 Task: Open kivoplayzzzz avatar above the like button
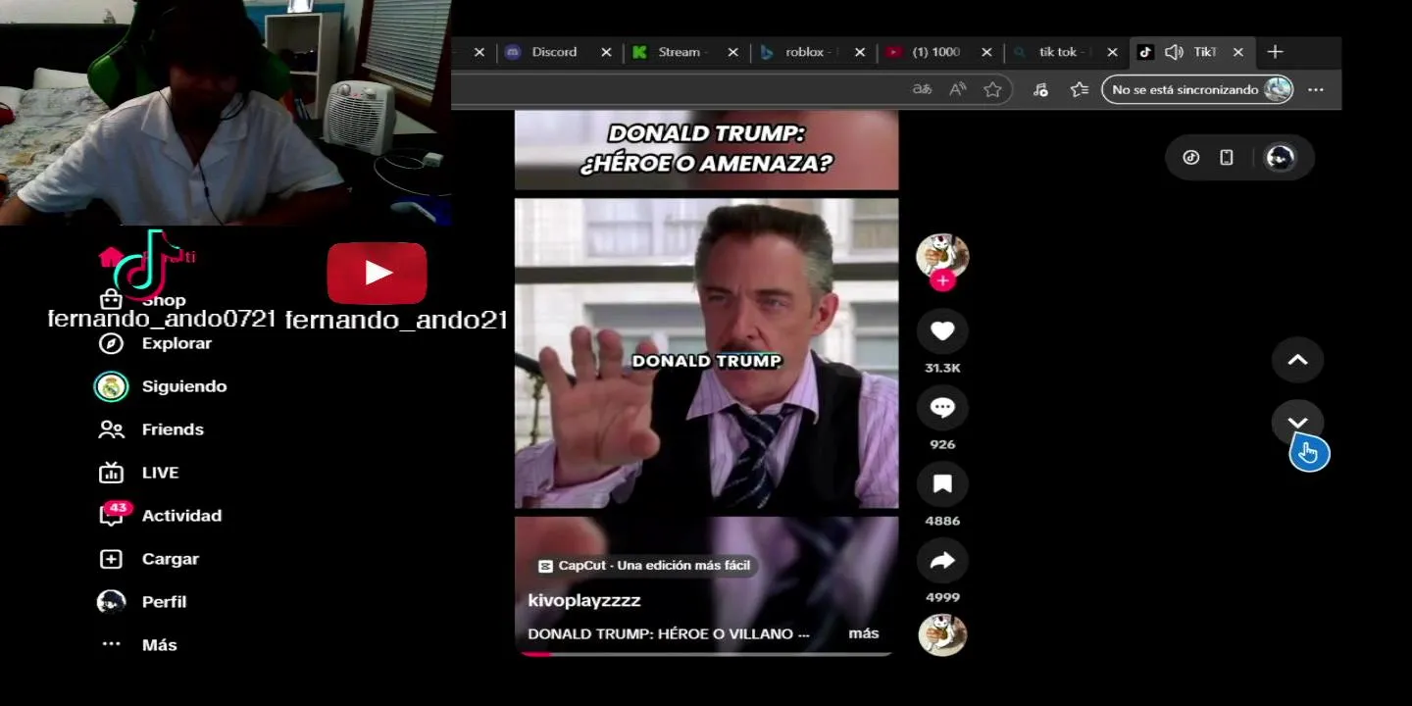click(x=942, y=256)
